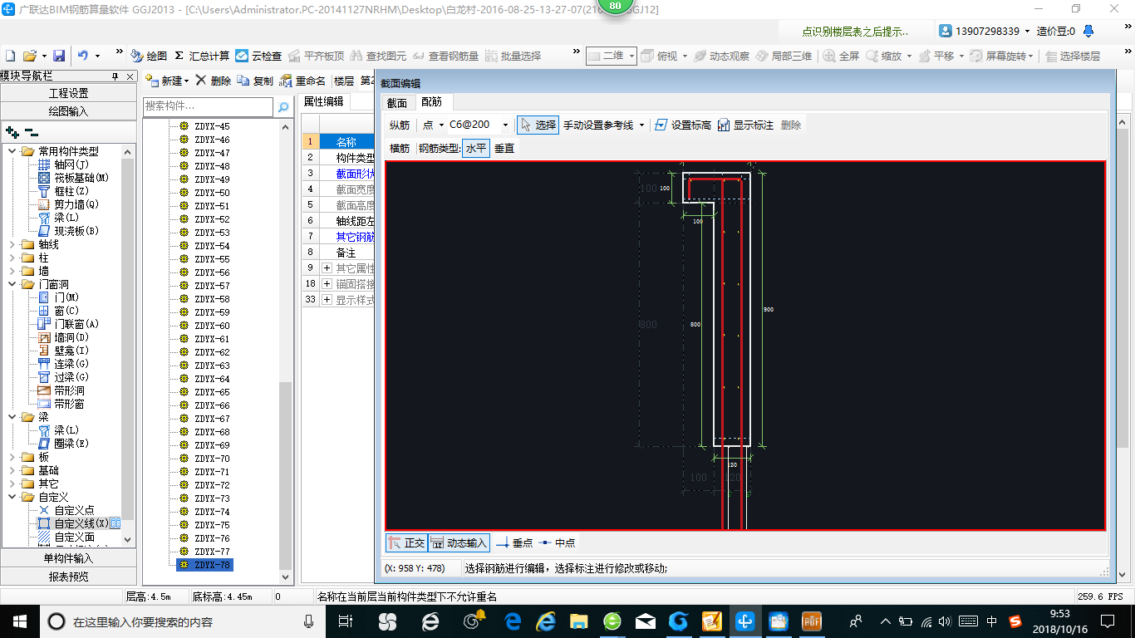Click the Undo arrow icon
Viewport: 1135px width, 638px height.
point(83,56)
